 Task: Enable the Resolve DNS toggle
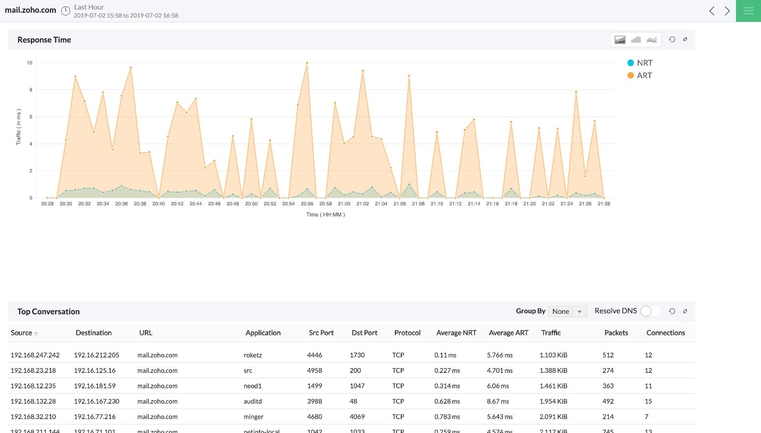pyautogui.click(x=650, y=311)
